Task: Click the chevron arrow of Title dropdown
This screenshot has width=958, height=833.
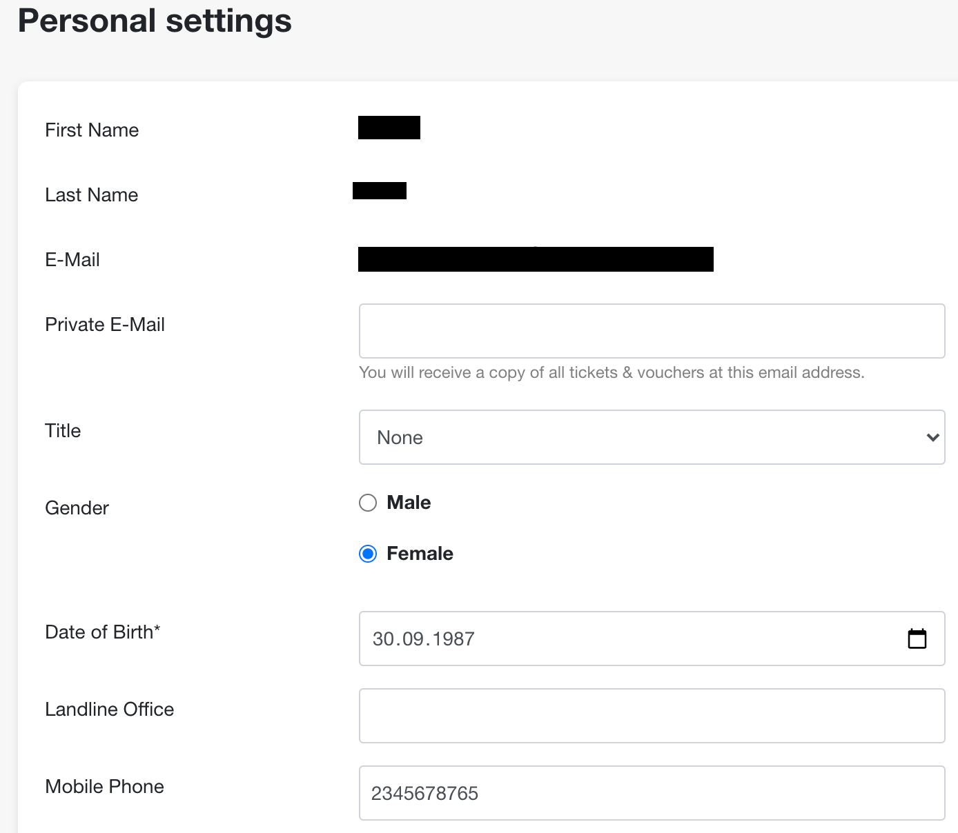Action: coord(932,437)
